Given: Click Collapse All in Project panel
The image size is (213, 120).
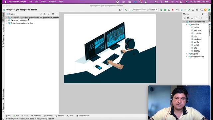Looking at the screenshot, I should (x=48, y=14).
